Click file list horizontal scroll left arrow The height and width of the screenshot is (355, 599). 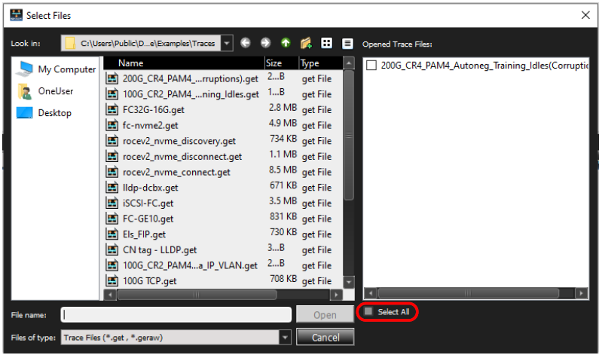click(110, 295)
